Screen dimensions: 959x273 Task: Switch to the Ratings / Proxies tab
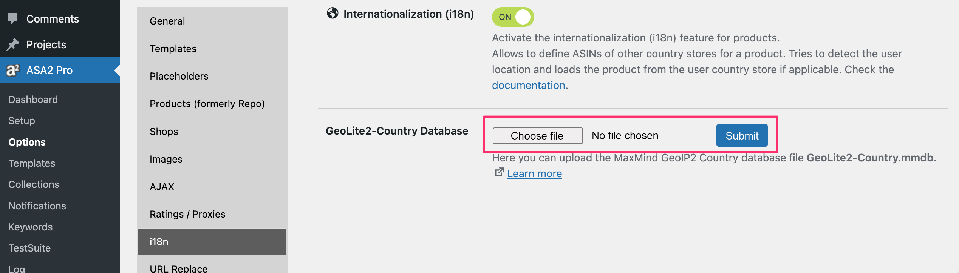(x=188, y=214)
